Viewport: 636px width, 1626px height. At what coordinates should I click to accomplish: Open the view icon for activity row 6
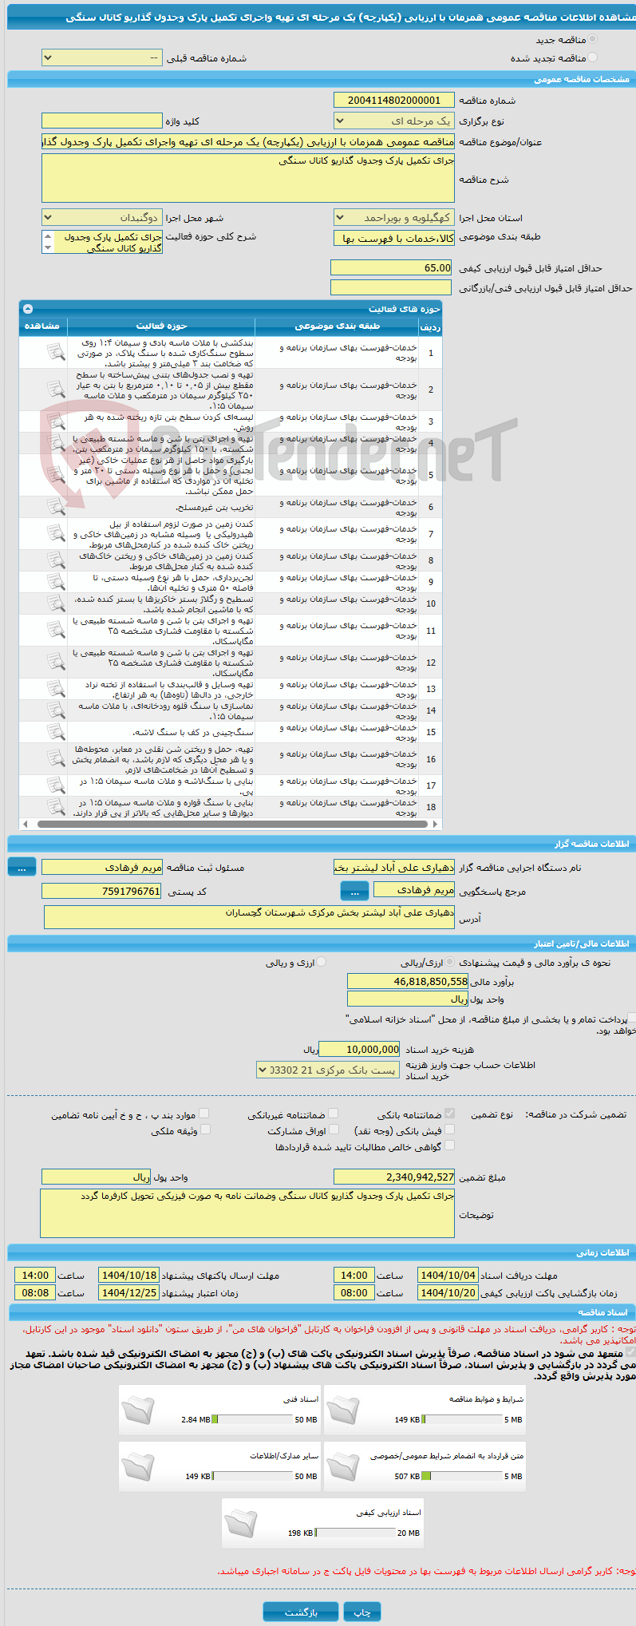pyautogui.click(x=55, y=506)
